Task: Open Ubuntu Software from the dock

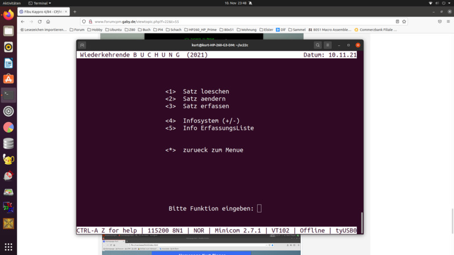Action: tap(9, 79)
